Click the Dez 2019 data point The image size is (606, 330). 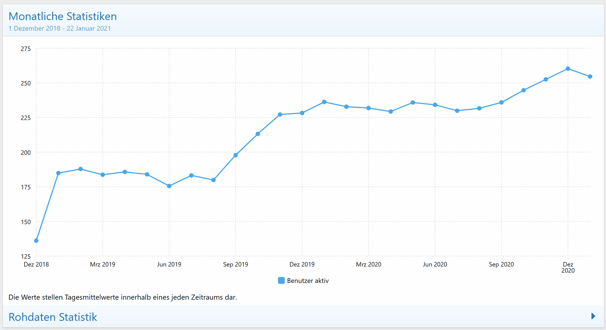point(302,113)
